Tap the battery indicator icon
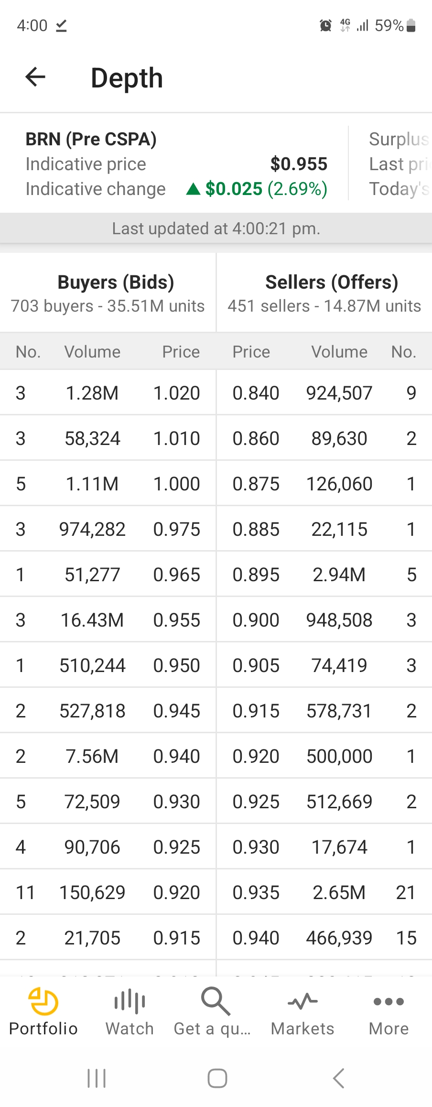 click(411, 25)
